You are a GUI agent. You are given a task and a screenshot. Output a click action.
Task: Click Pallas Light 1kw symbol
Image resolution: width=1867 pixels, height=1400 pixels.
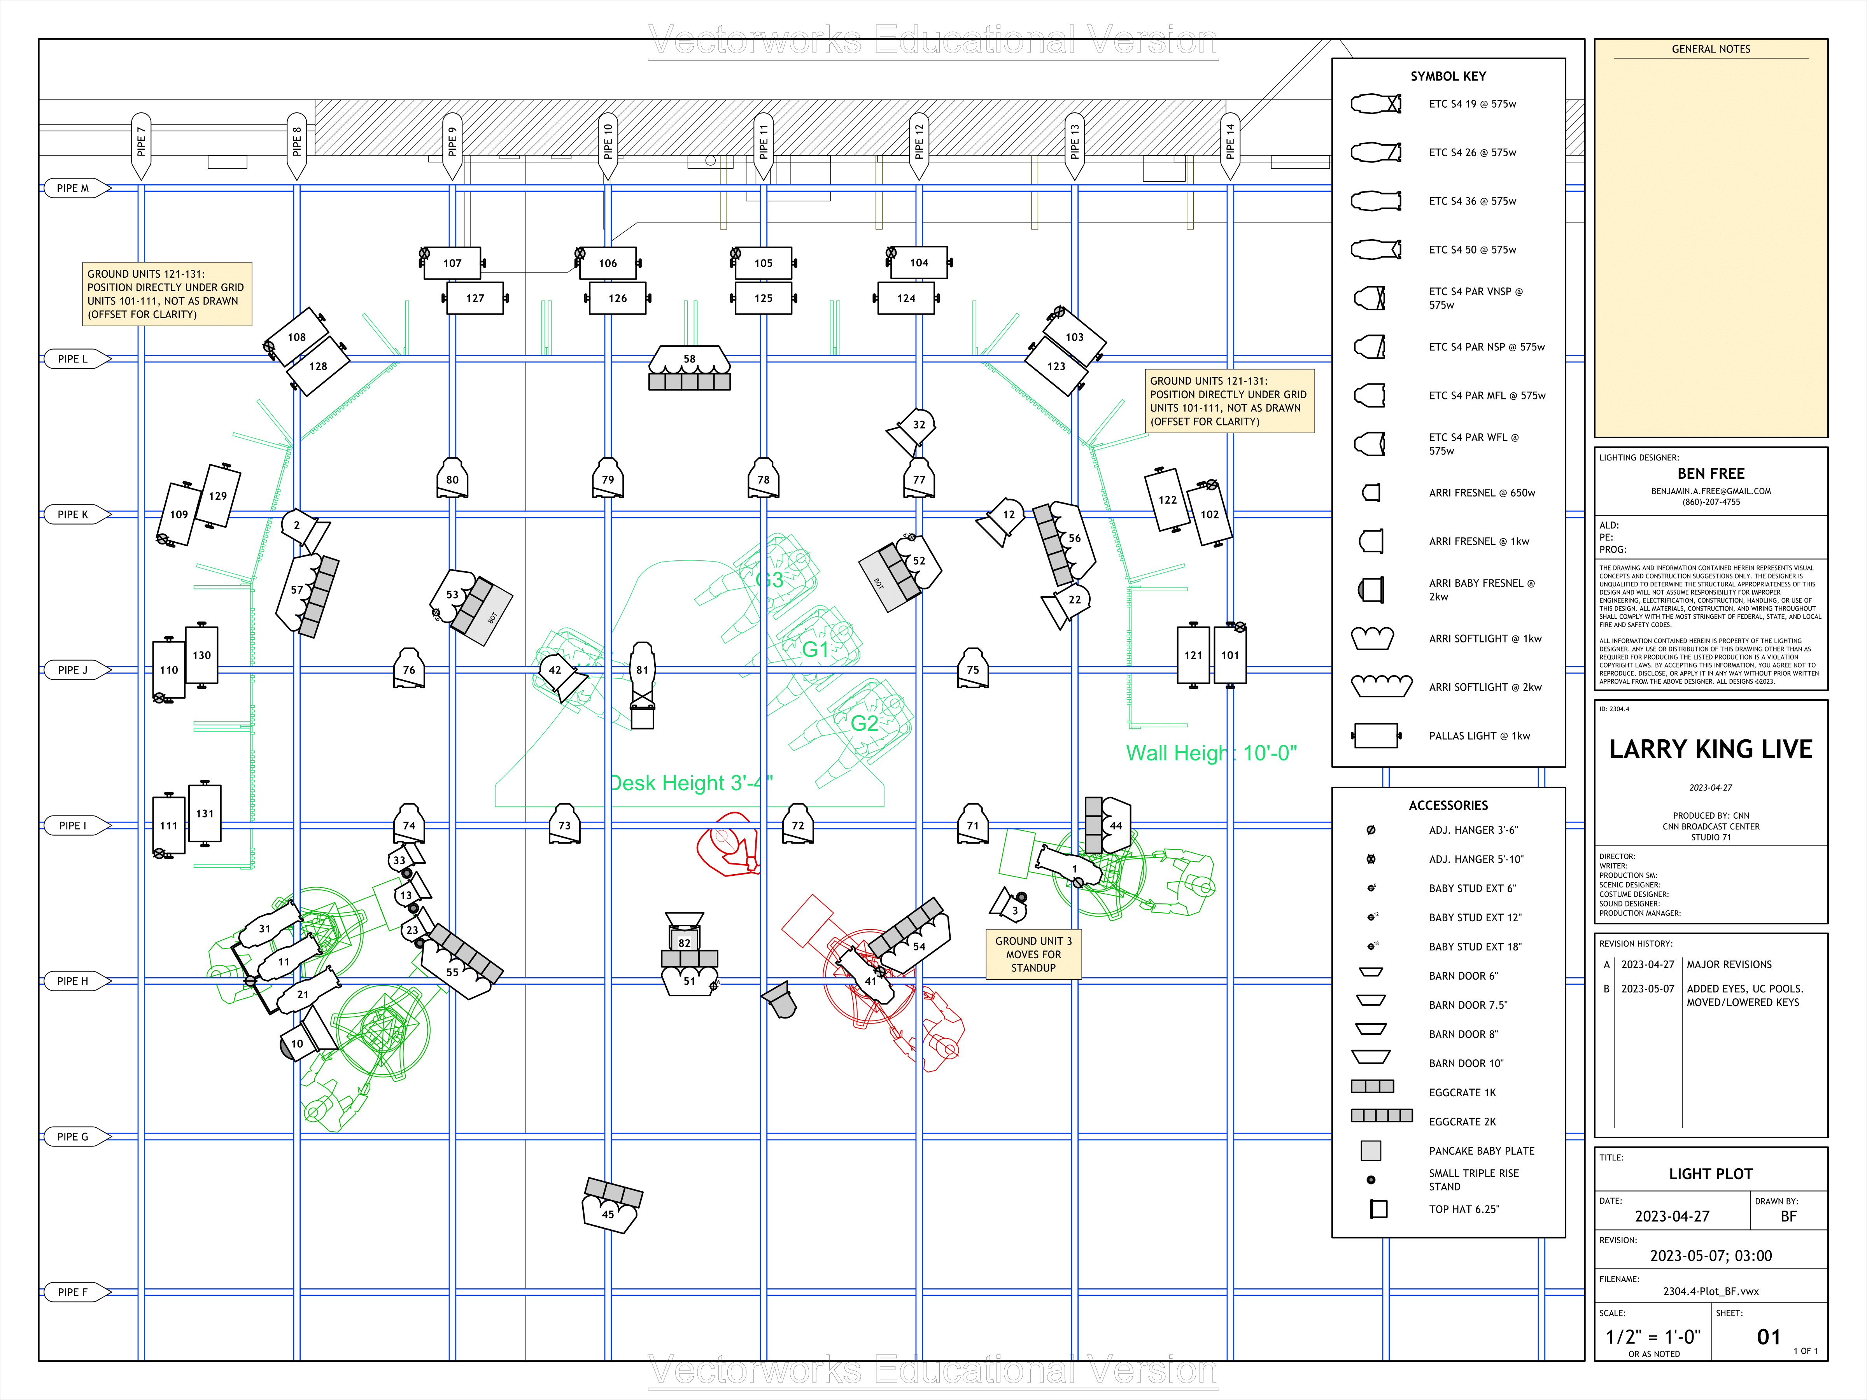point(1376,736)
